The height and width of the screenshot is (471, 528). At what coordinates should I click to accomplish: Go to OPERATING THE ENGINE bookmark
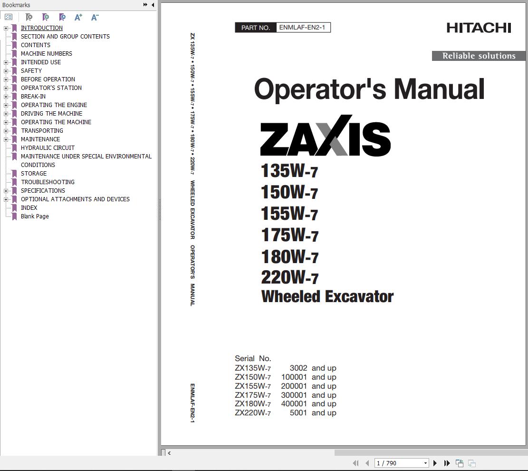pyautogui.click(x=54, y=105)
